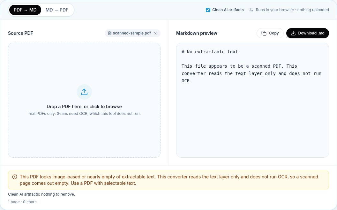Uncheck the Clean AI artifacts checkbox
This screenshot has width=337, height=210.
208,10
